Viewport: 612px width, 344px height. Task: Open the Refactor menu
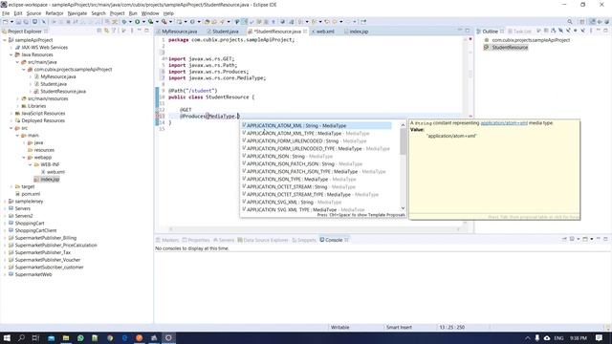click(x=55, y=13)
